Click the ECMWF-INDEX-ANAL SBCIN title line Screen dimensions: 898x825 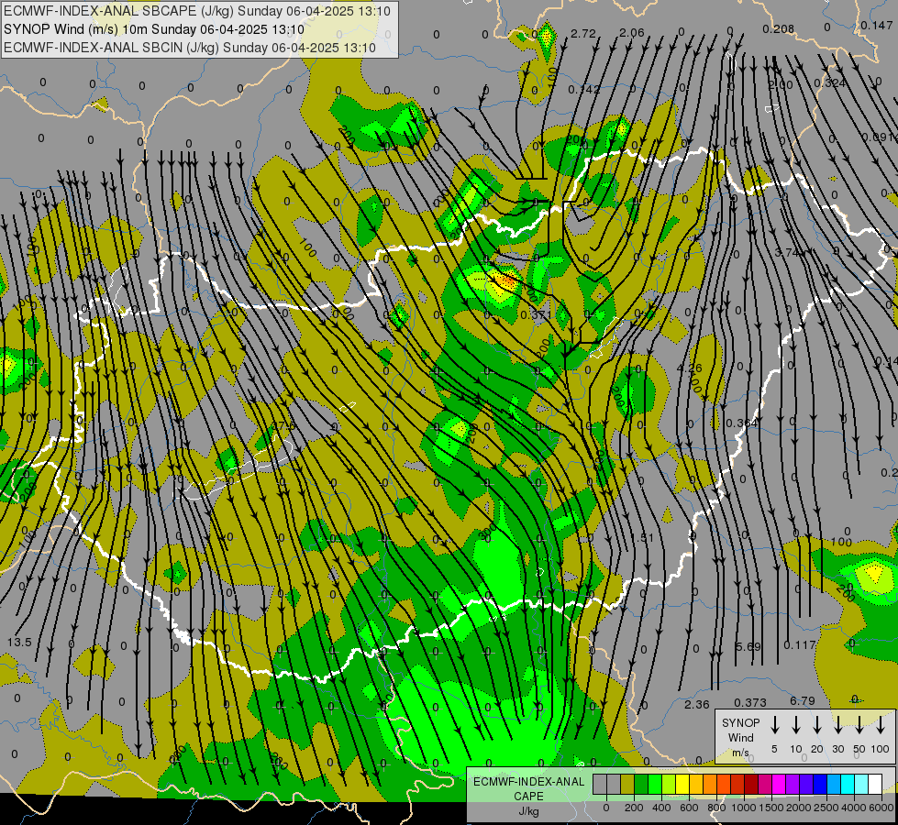pos(190,48)
